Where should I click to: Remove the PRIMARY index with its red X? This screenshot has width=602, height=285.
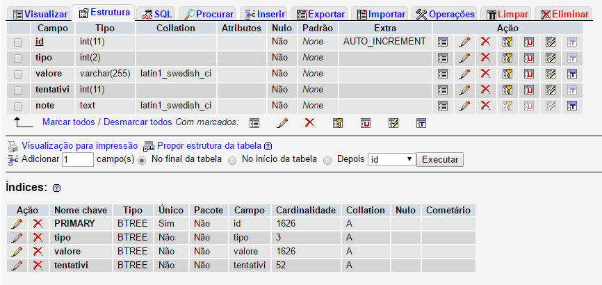click(x=38, y=224)
